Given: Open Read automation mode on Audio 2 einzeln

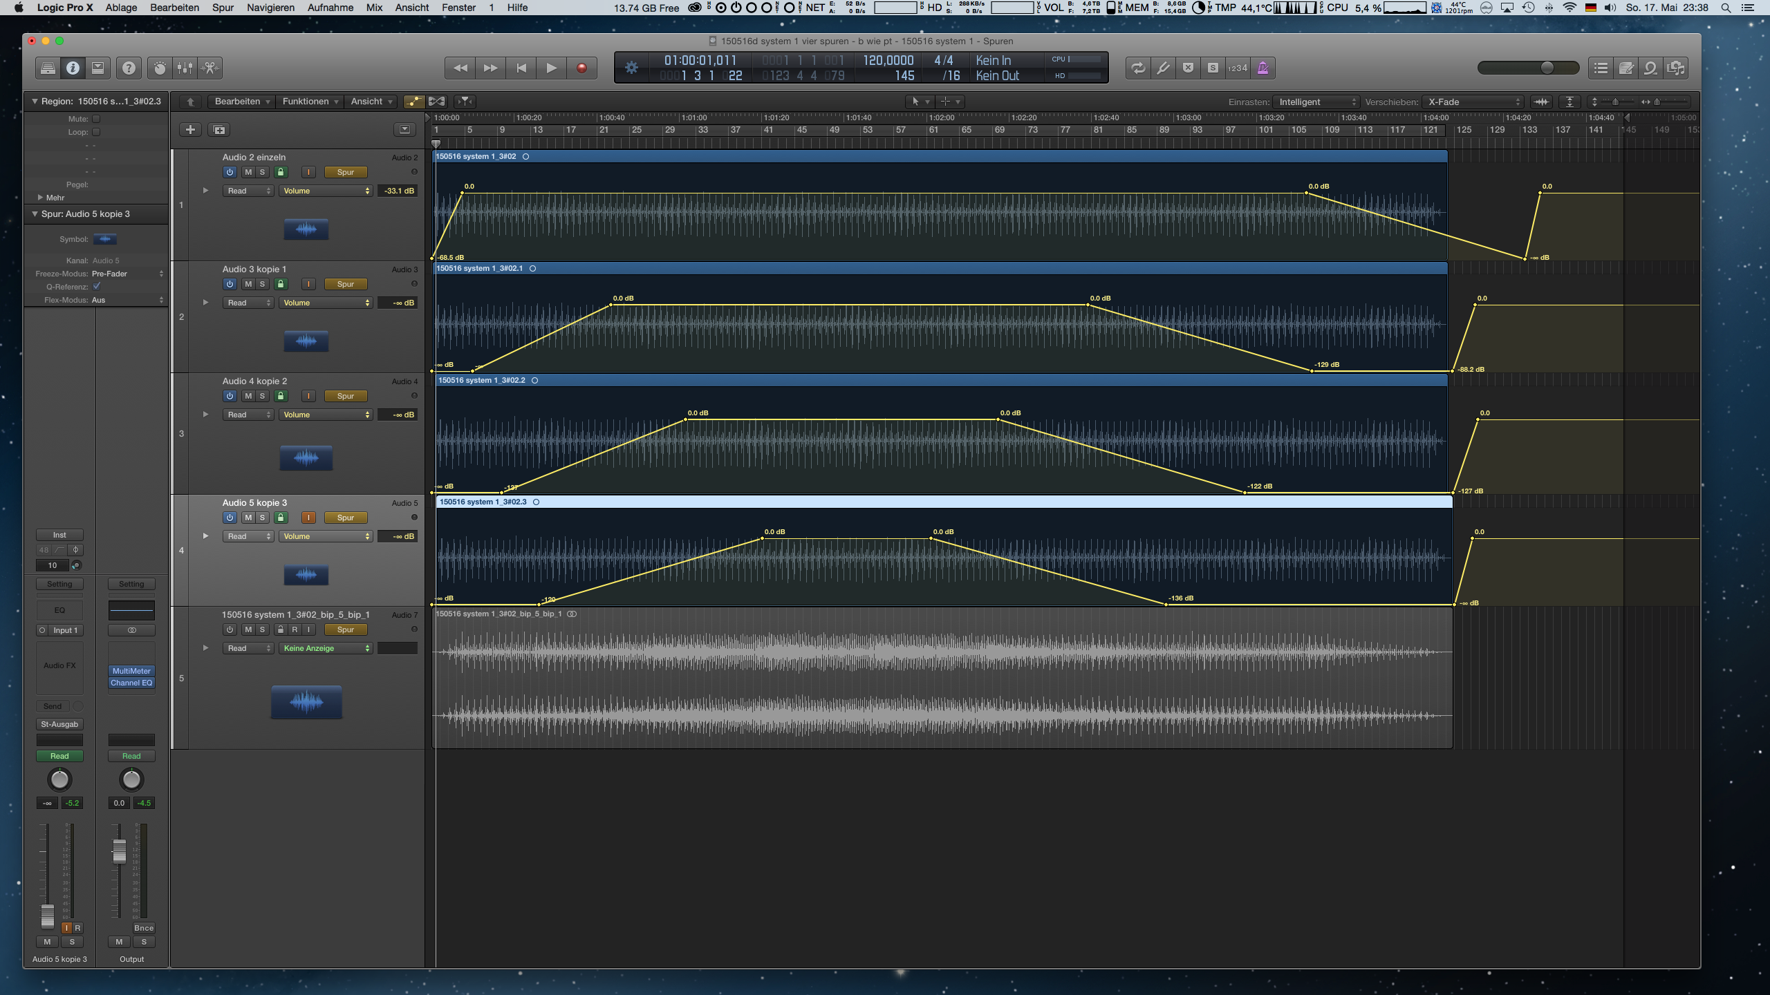Looking at the screenshot, I should pyautogui.click(x=248, y=191).
